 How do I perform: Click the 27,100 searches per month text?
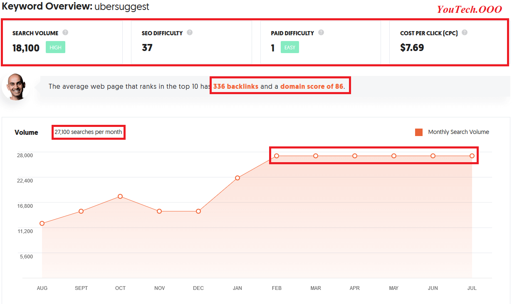(88, 132)
